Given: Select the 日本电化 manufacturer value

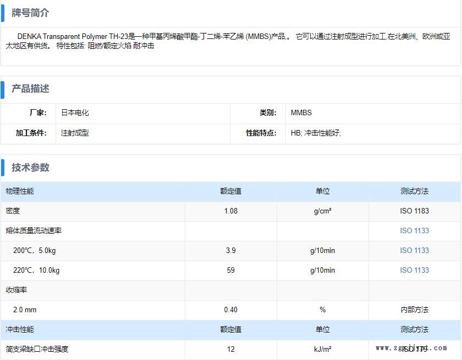Looking at the screenshot, I should point(75,113).
